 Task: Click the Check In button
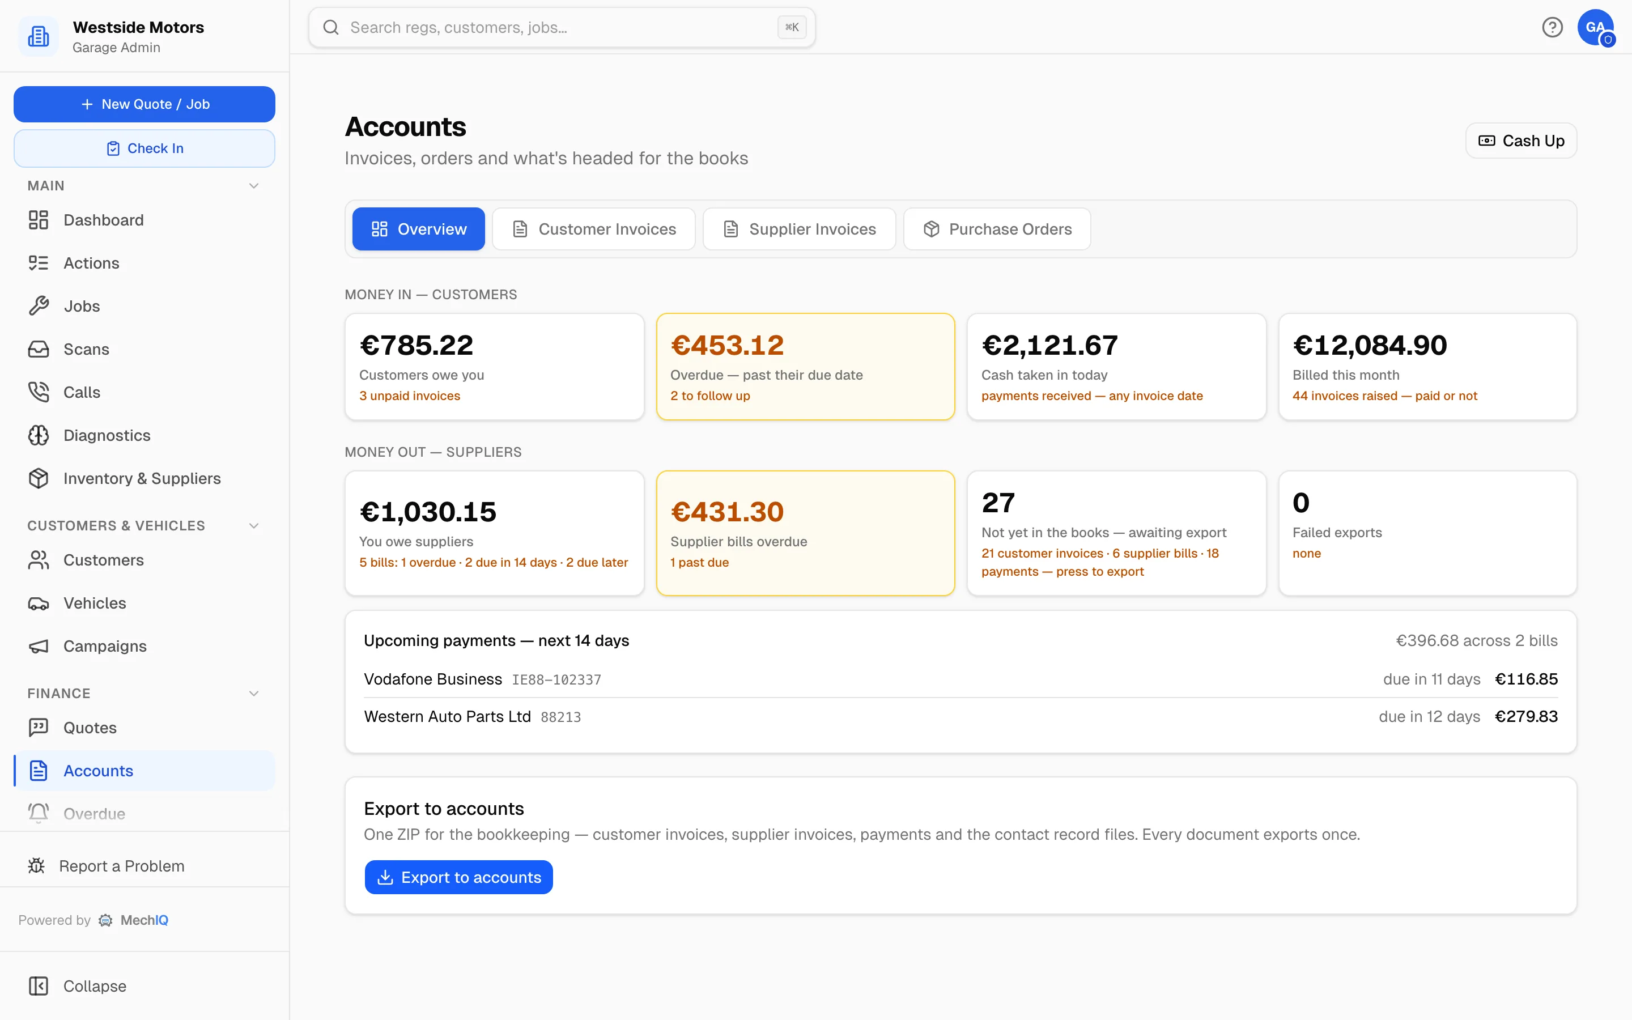(x=144, y=148)
